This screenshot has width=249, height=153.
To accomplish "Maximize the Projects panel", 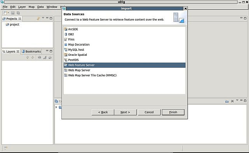I will click(51, 18).
